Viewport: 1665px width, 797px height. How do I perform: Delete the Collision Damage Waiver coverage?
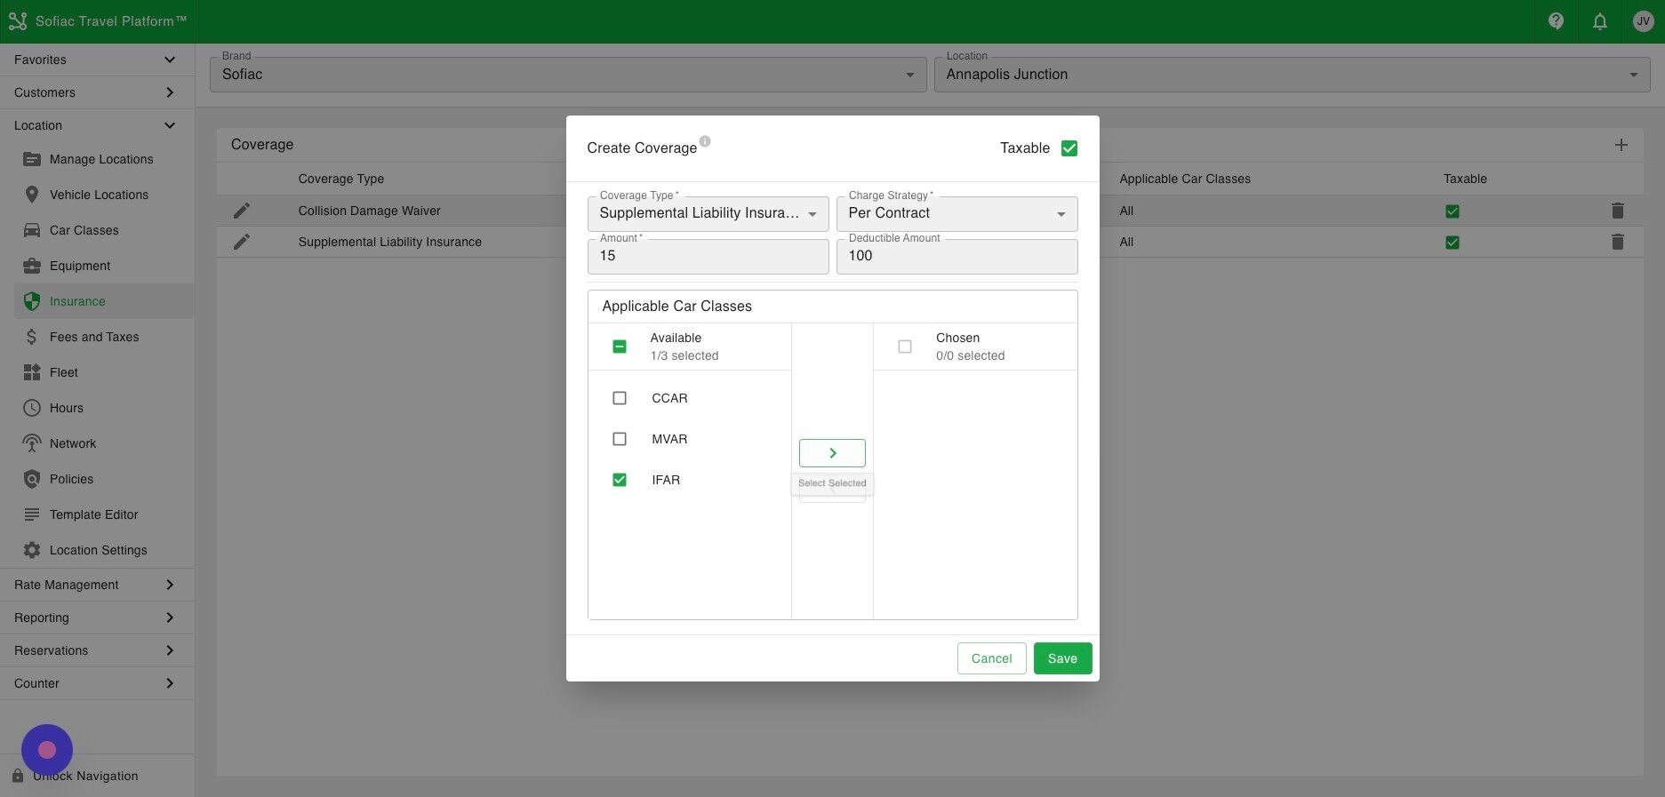(x=1618, y=211)
